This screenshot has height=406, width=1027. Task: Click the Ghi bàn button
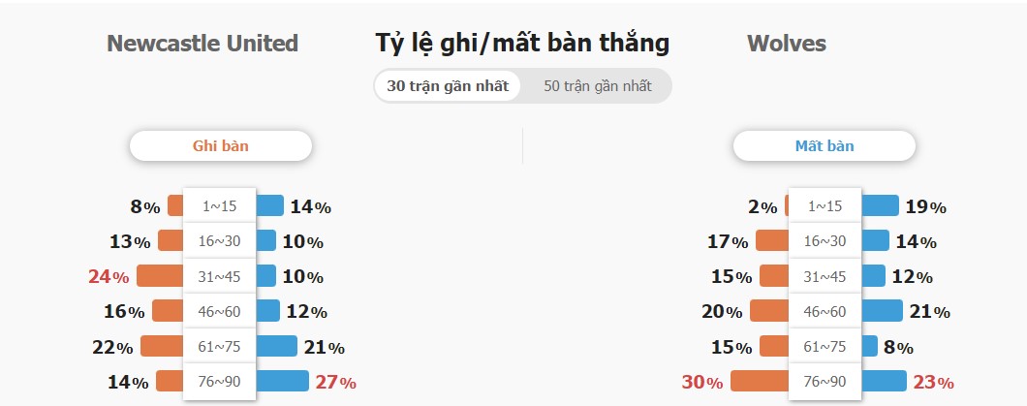click(x=221, y=145)
